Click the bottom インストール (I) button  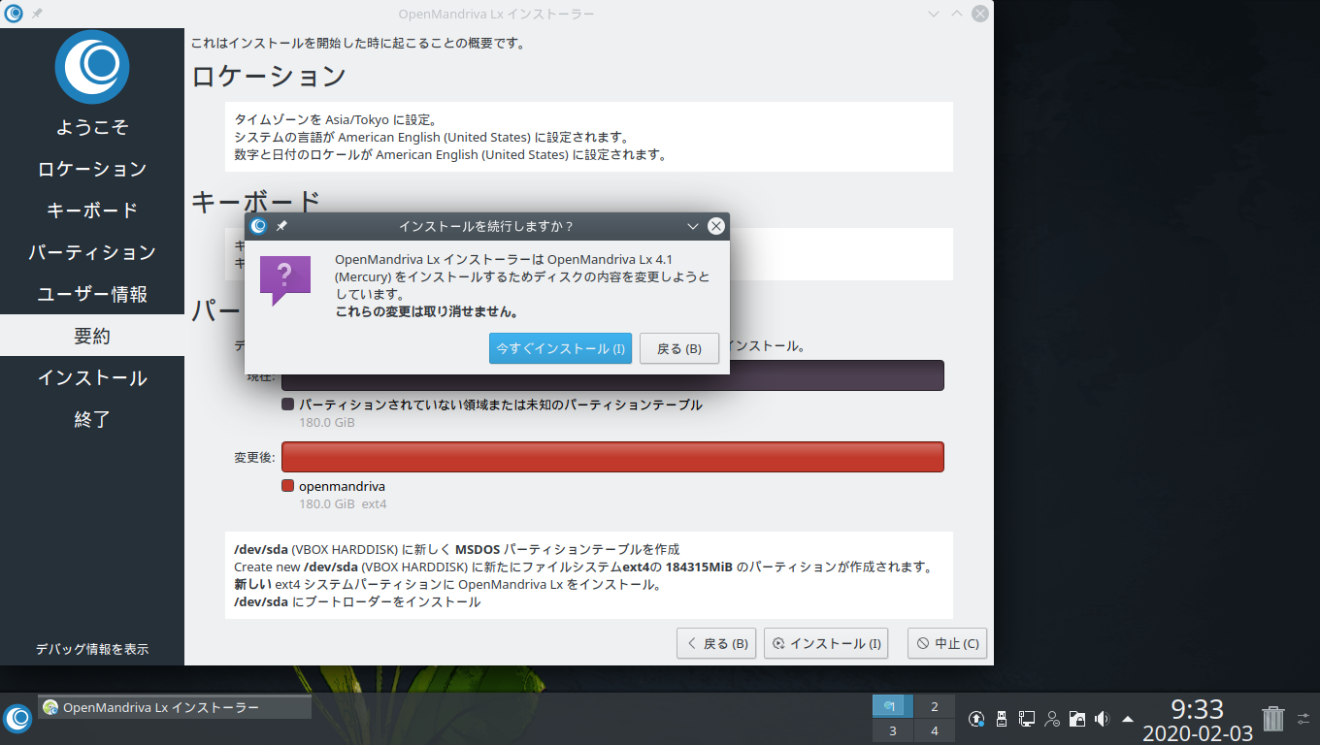tap(826, 643)
